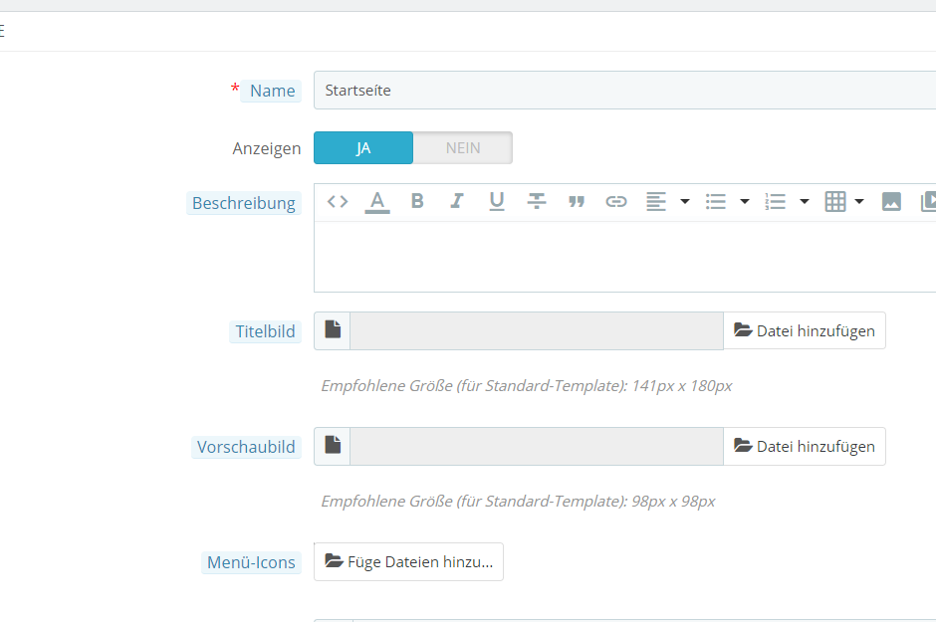The width and height of the screenshot is (936, 622).
Task: Insert a blockquote
Action: [577, 202]
